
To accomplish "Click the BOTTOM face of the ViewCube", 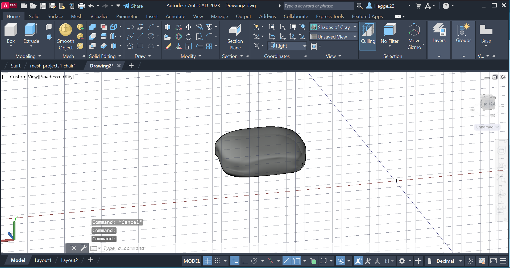I will (489, 104).
